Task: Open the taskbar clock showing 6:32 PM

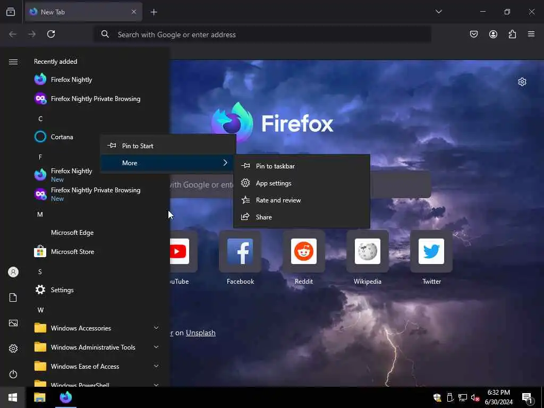Action: pyautogui.click(x=498, y=397)
